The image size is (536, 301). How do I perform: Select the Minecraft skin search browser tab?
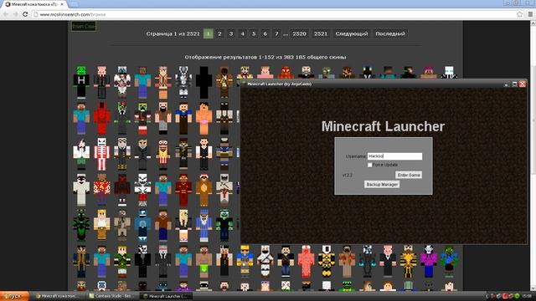point(34,4)
